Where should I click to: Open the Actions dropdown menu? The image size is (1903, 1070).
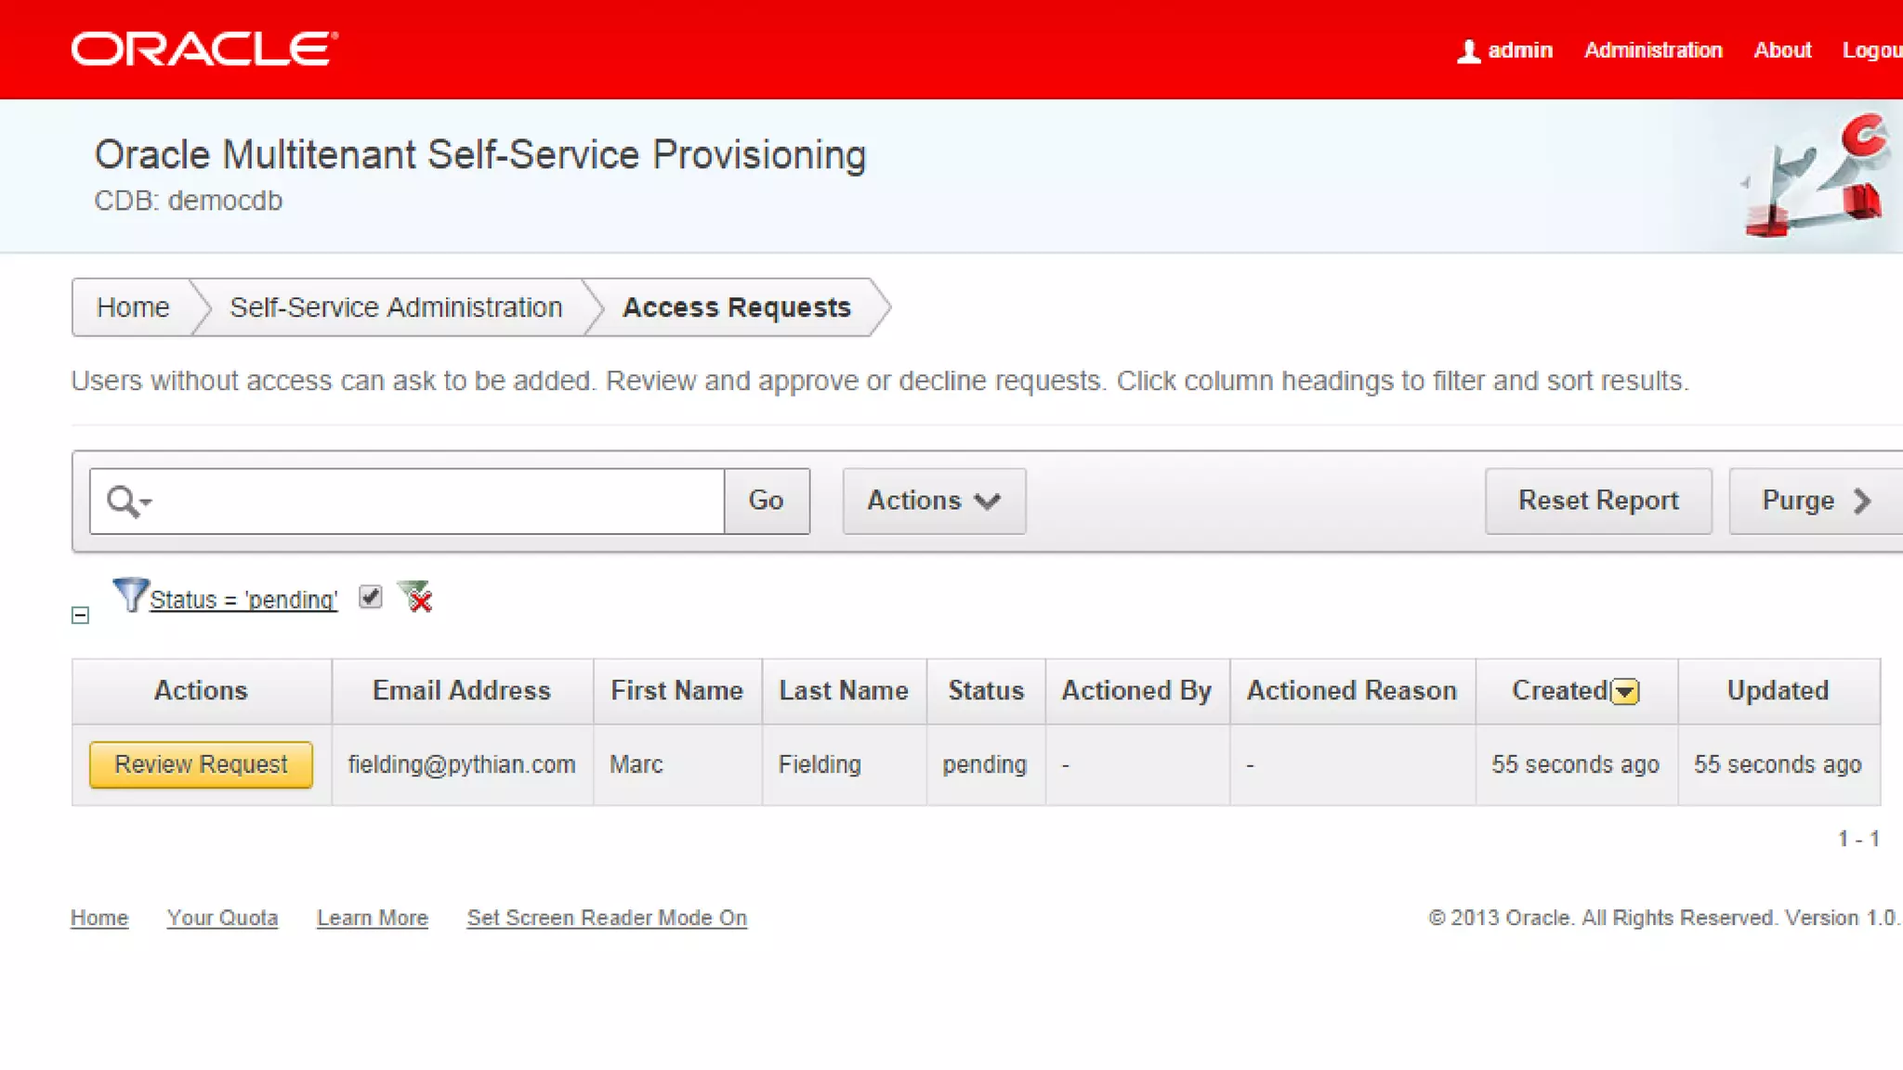point(934,502)
